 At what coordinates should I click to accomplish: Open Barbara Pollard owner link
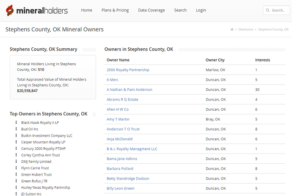[x=120, y=169]
